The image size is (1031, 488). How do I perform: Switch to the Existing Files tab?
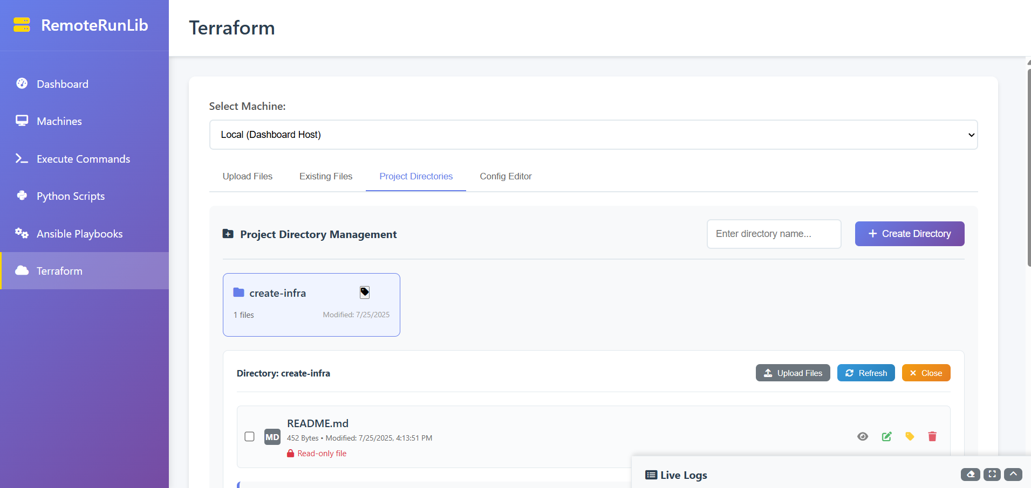click(x=326, y=176)
